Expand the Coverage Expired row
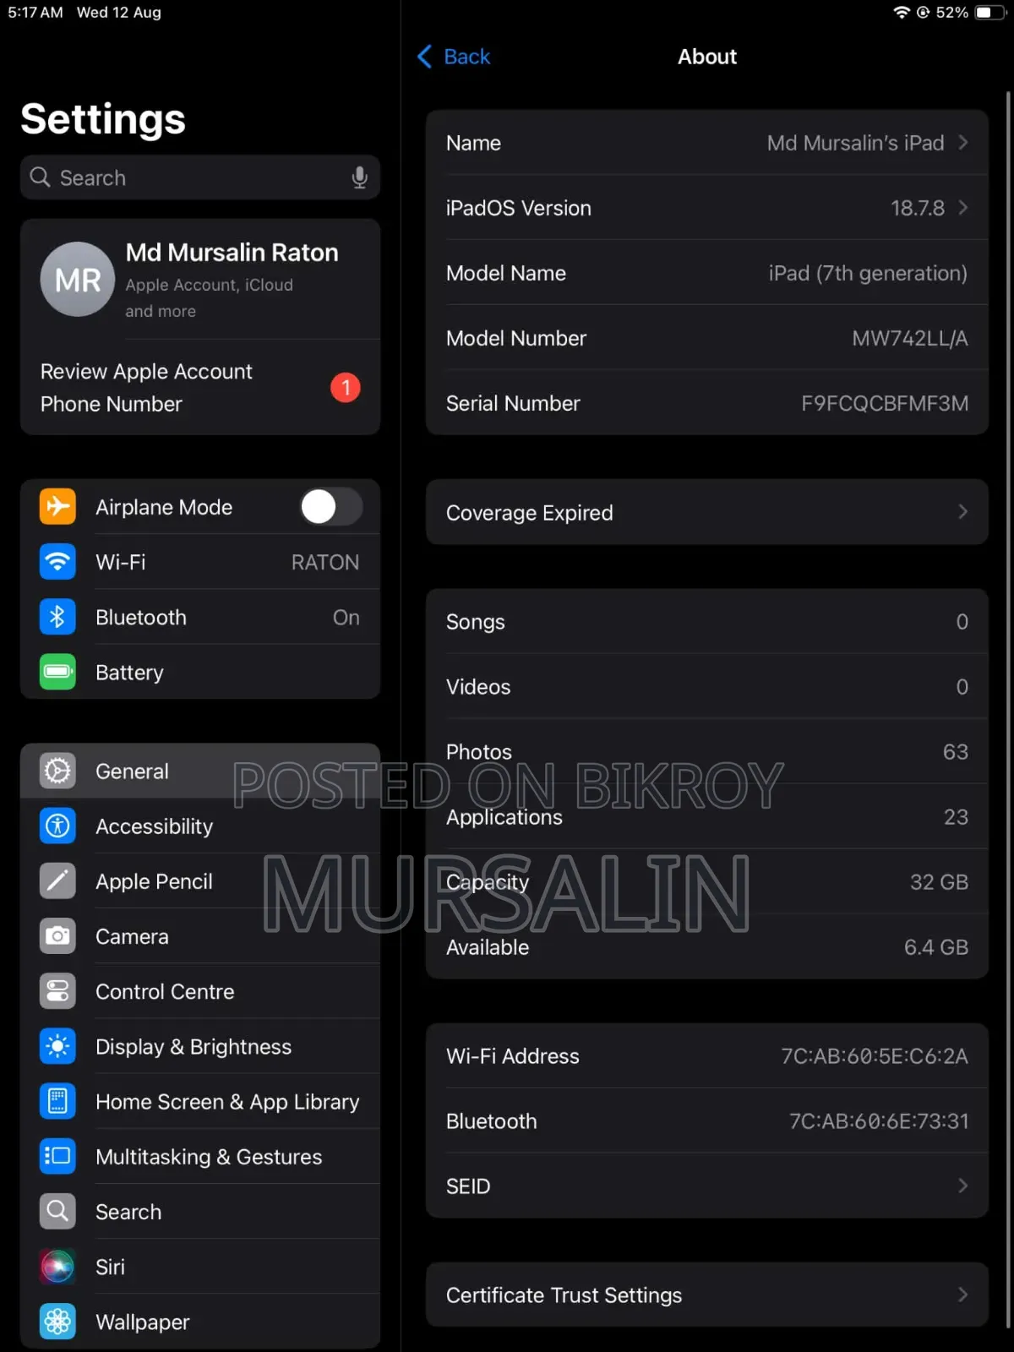This screenshot has height=1352, width=1014. coord(707,512)
